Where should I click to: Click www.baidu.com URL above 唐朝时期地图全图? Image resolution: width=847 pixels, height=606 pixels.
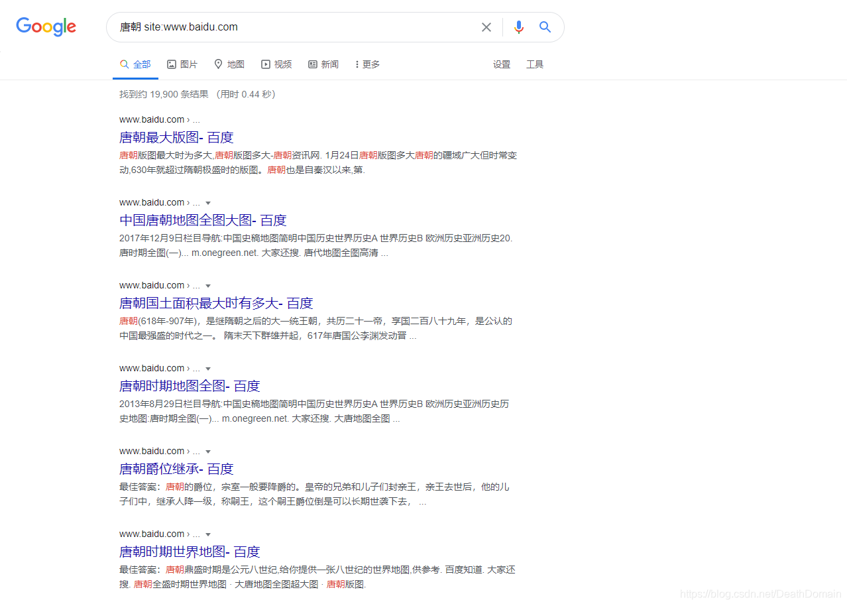click(x=159, y=368)
